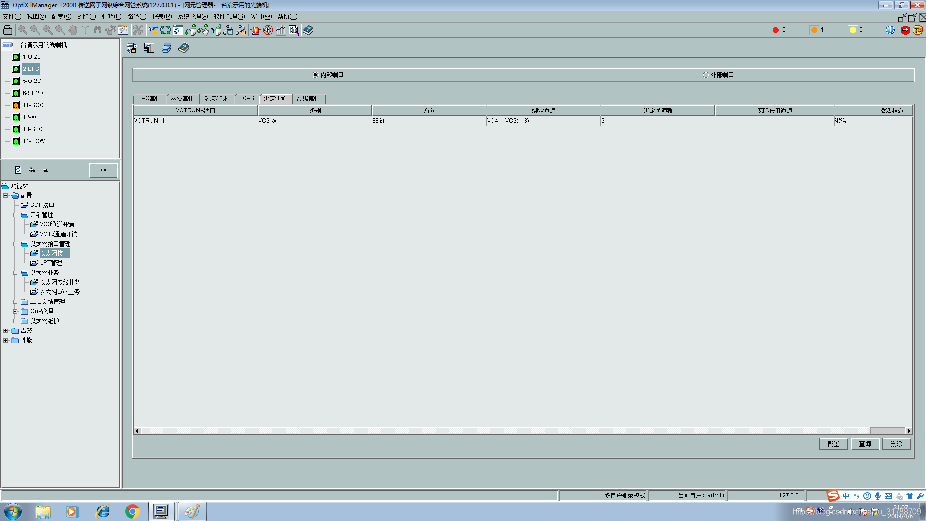The width and height of the screenshot is (926, 521).
Task: Click the 删除 button
Action: (896, 444)
